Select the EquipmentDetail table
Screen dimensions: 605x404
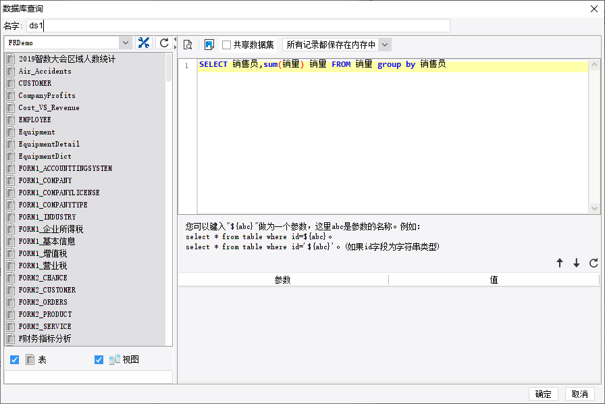click(49, 144)
